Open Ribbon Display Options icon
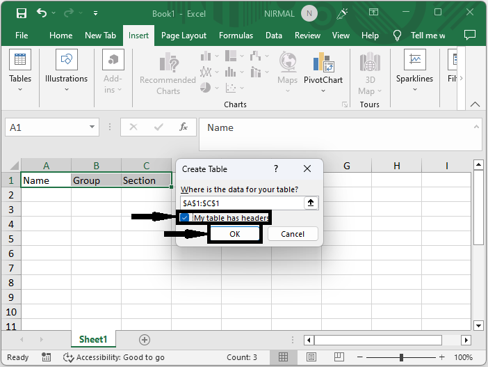The image size is (488, 367). tap(373, 12)
